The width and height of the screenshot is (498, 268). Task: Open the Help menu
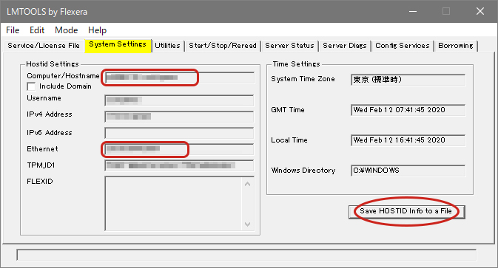[97, 30]
